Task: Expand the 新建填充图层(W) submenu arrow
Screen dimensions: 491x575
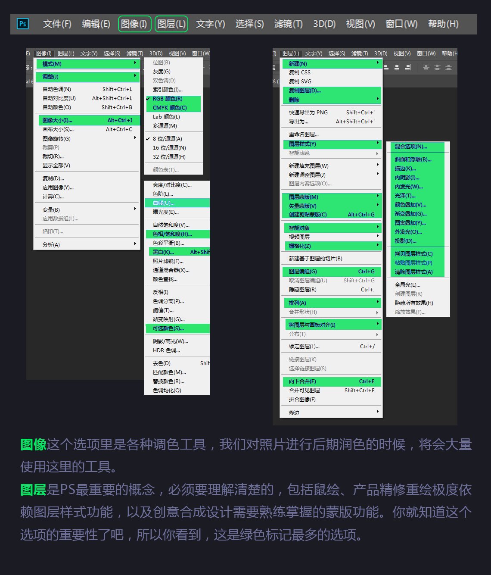Action: point(378,165)
